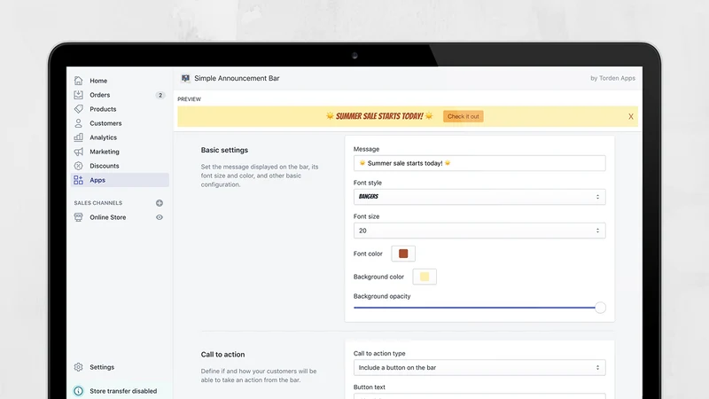Click the Orders inbox icon
Viewport: 709px width, 399px height.
click(78, 95)
